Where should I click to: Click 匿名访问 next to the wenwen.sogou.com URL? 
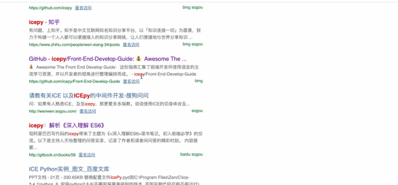[88, 111]
